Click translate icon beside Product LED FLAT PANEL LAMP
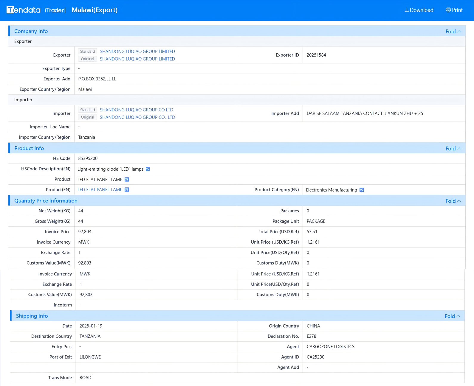 (127, 179)
